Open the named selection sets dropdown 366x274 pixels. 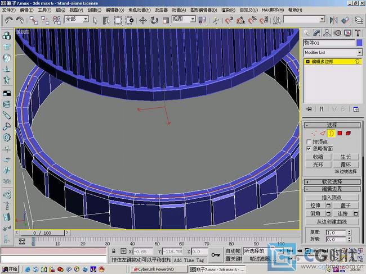pos(322,19)
